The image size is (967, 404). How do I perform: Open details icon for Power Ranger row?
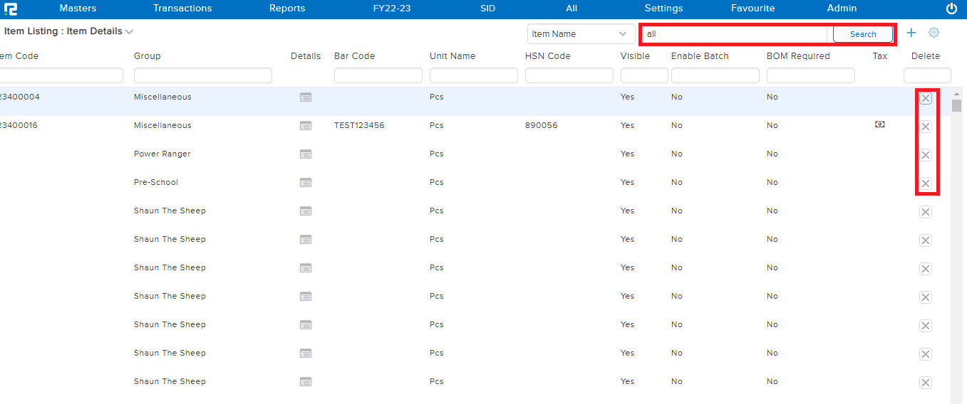[x=306, y=154]
